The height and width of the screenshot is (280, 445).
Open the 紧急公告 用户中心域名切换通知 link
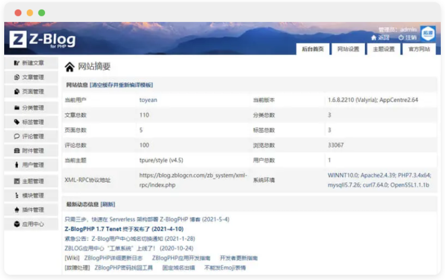point(130,239)
